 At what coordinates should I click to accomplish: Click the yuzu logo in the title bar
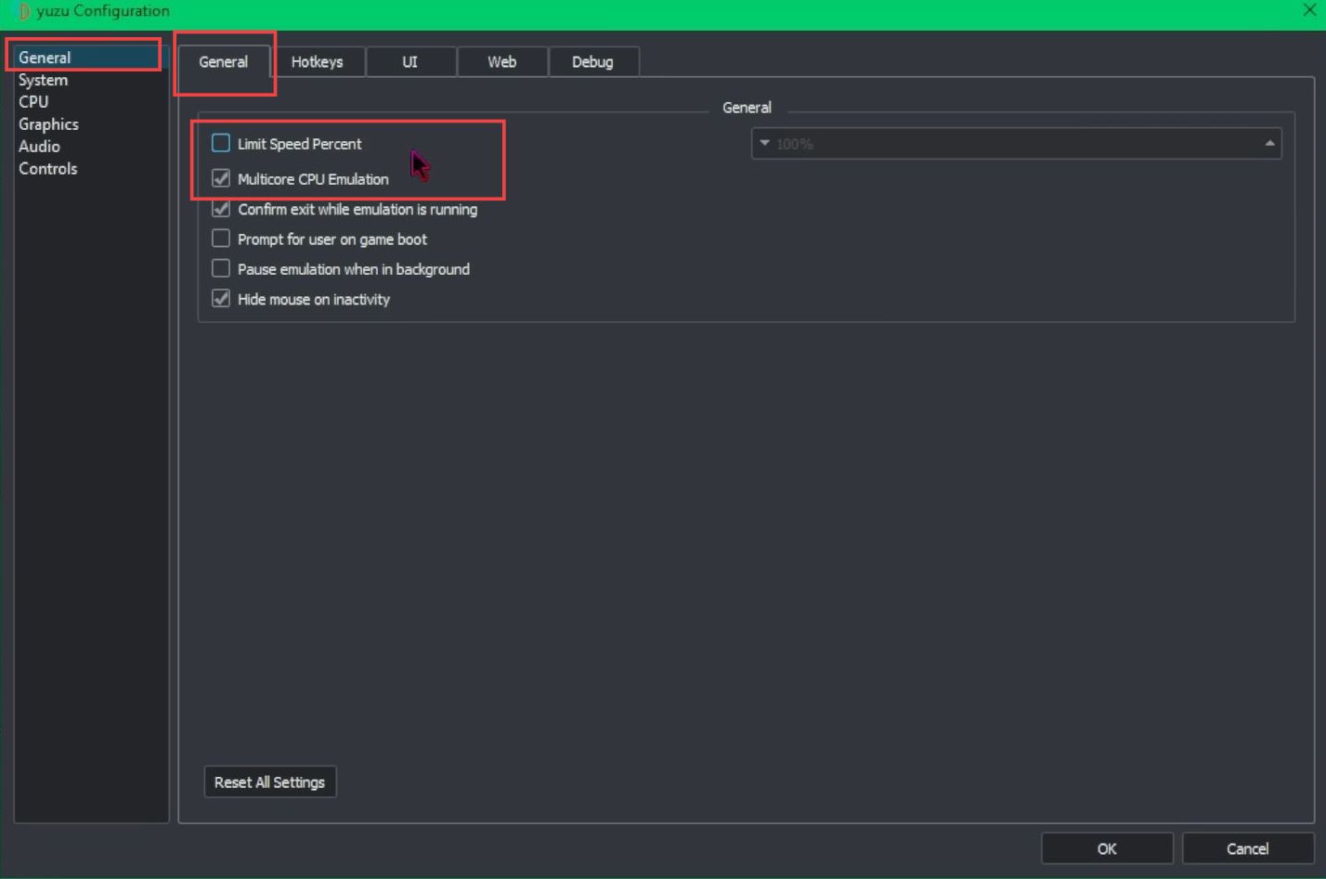tap(24, 11)
